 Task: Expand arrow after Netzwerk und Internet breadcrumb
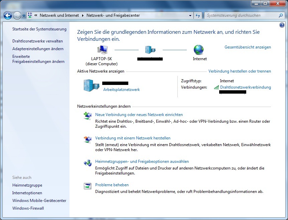click(83, 16)
